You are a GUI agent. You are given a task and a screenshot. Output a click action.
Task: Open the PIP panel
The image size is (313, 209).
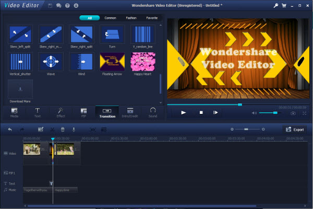pos(83,113)
